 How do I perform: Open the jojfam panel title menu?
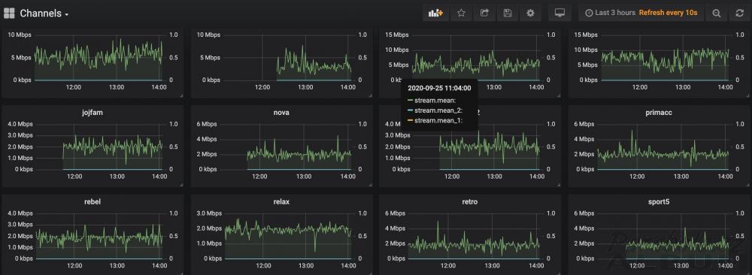[x=92, y=113]
